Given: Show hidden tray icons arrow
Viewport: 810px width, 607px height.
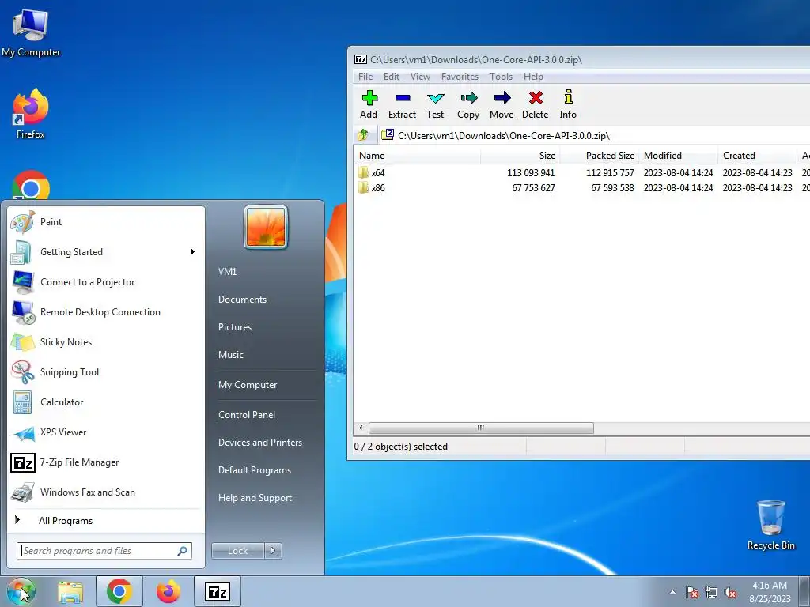Looking at the screenshot, I should pos(672,593).
